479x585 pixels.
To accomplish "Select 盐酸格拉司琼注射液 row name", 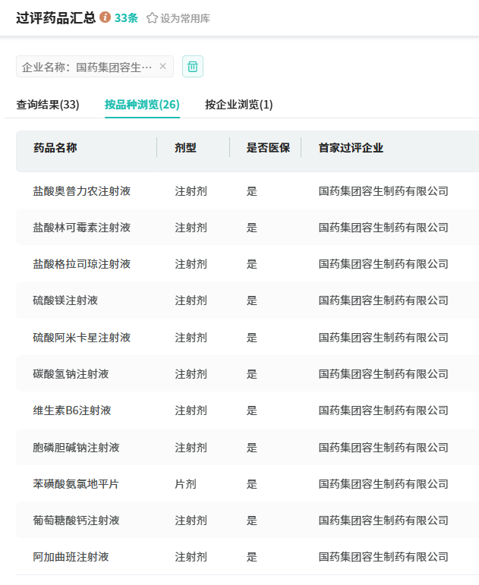I will click(x=82, y=264).
